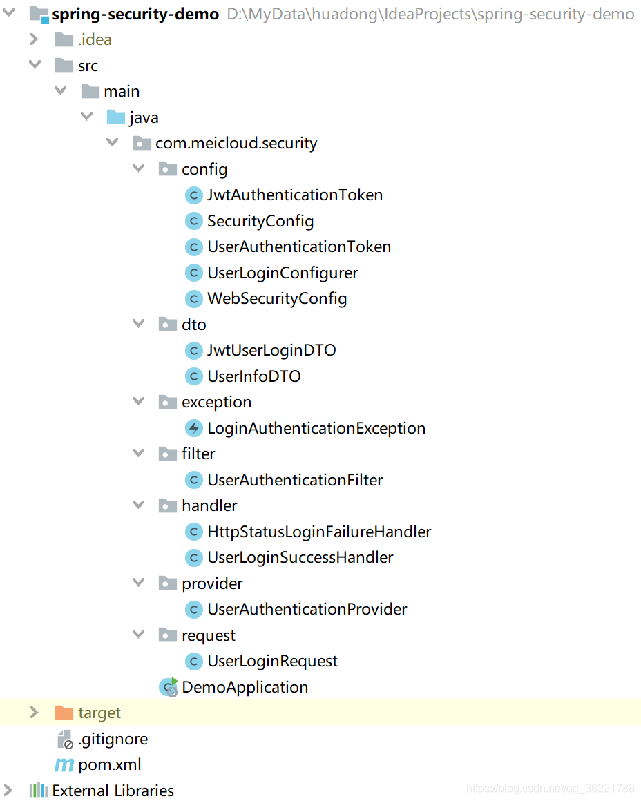Expand External Libraries node

8,790
